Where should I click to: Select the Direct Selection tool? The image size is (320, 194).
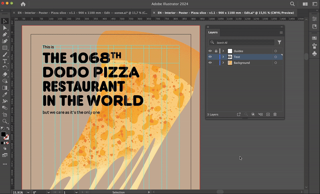[x=5, y=28]
